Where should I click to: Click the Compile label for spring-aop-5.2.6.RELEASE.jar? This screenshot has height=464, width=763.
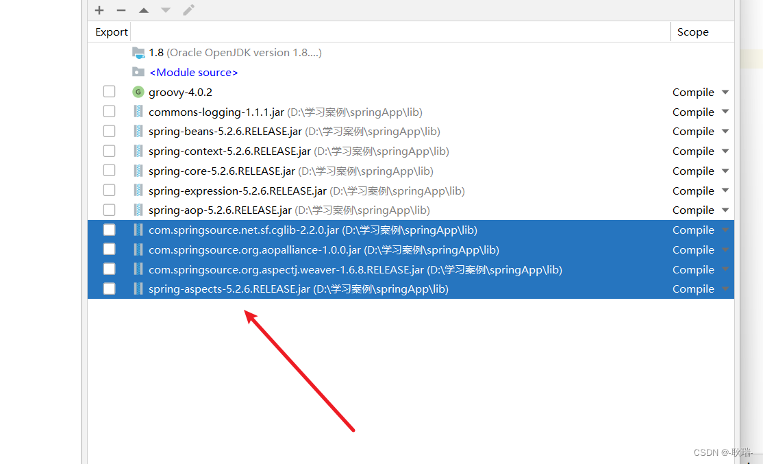coord(693,210)
